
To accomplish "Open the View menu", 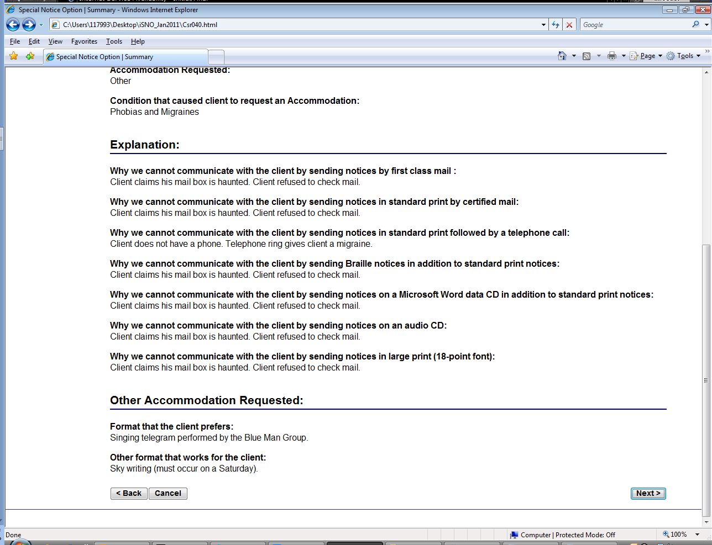I will click(x=55, y=41).
